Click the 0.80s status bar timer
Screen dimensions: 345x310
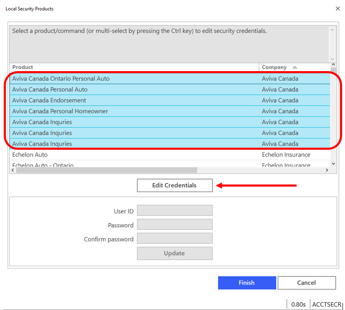click(298, 304)
